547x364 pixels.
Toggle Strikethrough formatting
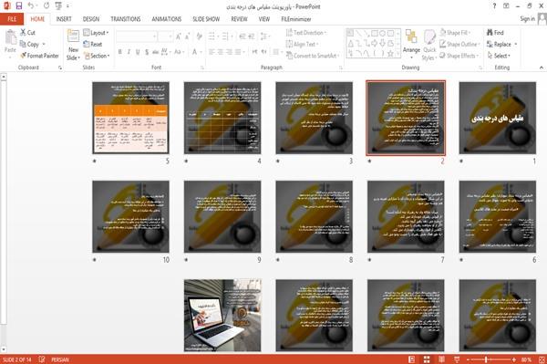click(156, 52)
